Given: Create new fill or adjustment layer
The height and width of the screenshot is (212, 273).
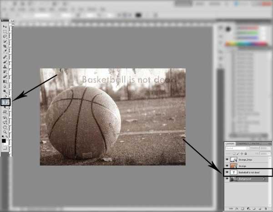Looking at the screenshot, I should pos(248,208).
